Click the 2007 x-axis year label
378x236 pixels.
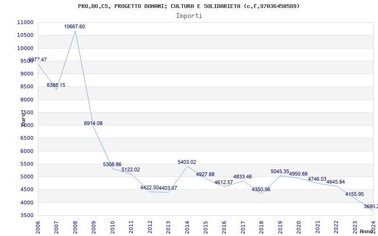(x=56, y=227)
